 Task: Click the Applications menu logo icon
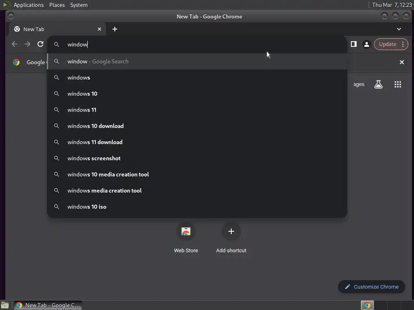[6, 5]
